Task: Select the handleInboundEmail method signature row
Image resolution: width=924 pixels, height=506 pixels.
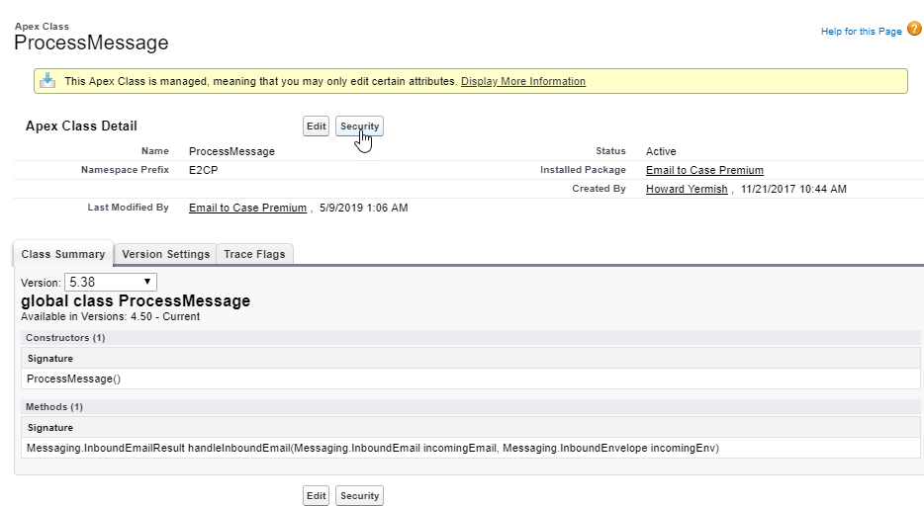Action: click(x=470, y=448)
